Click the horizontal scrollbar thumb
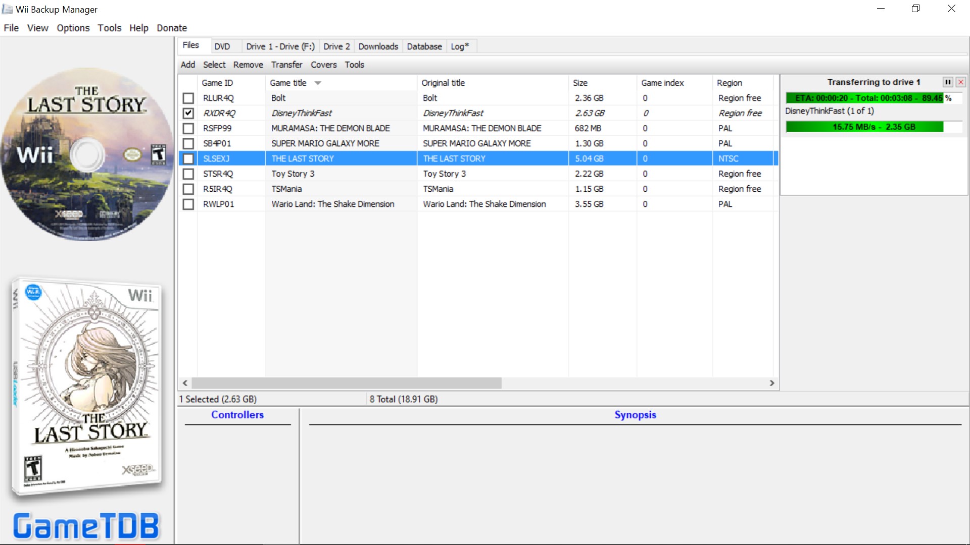Screen dimensions: 970x545 347,383
